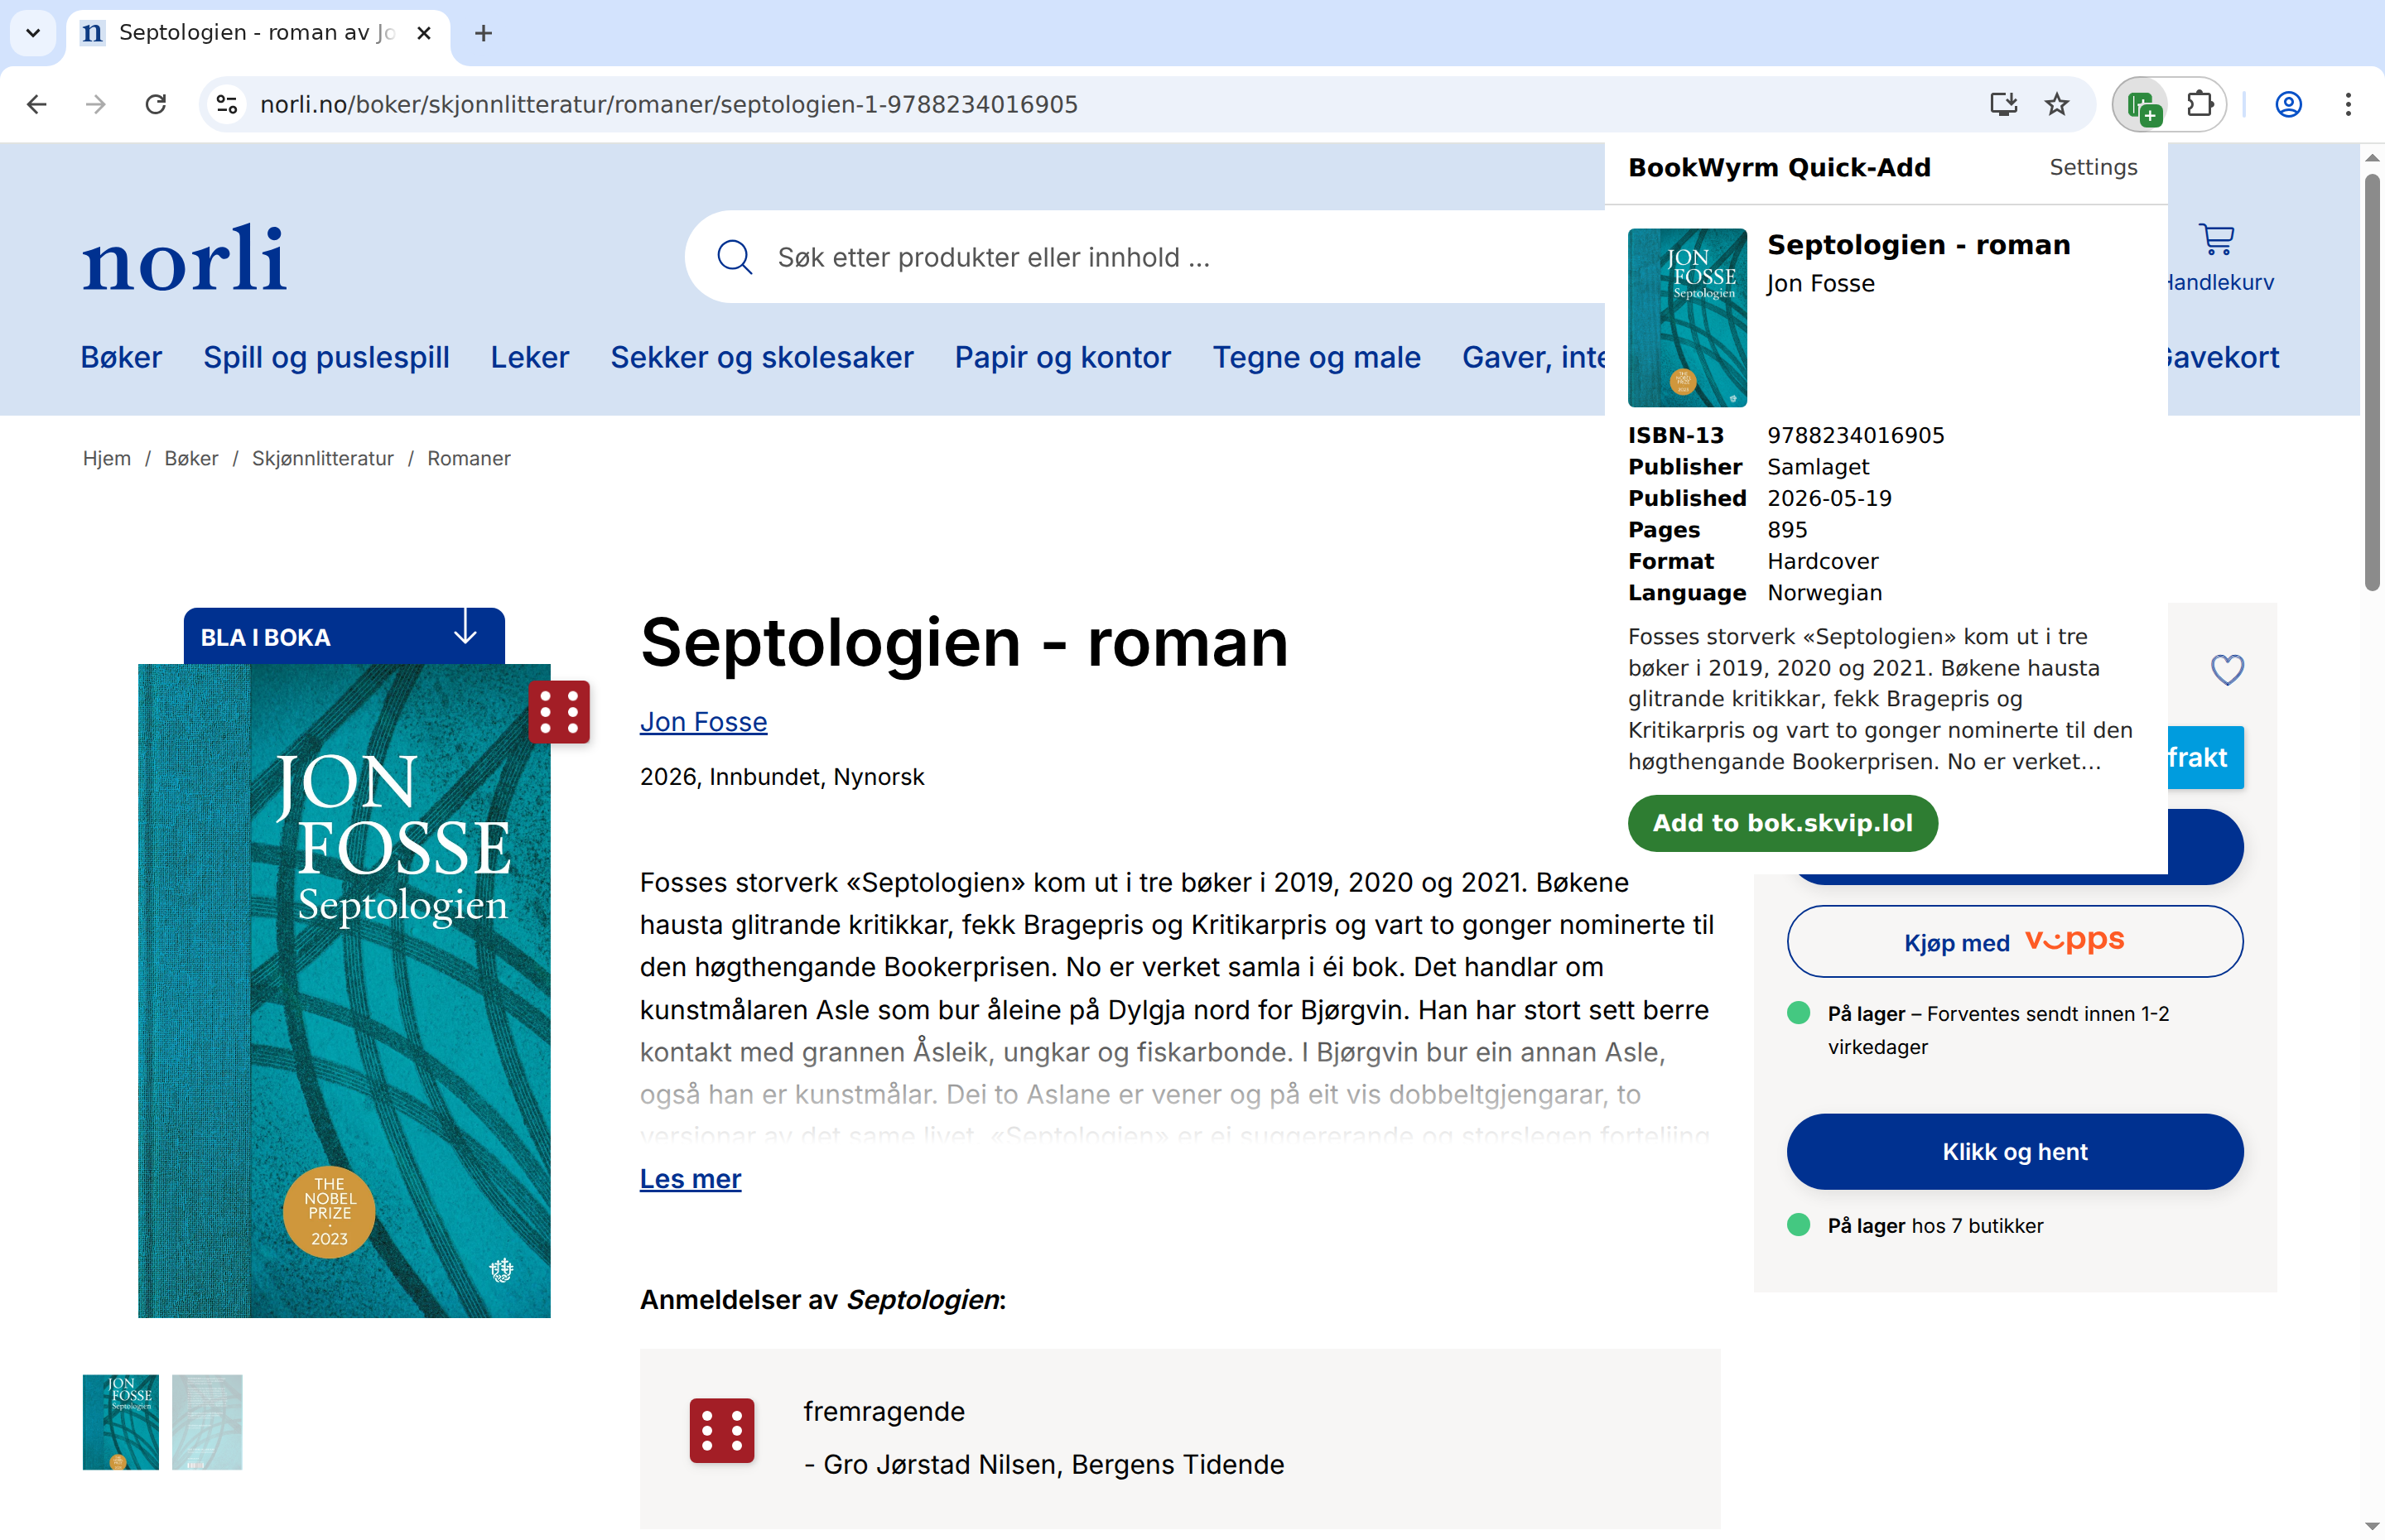Open author link Jon Fosse

[703, 721]
